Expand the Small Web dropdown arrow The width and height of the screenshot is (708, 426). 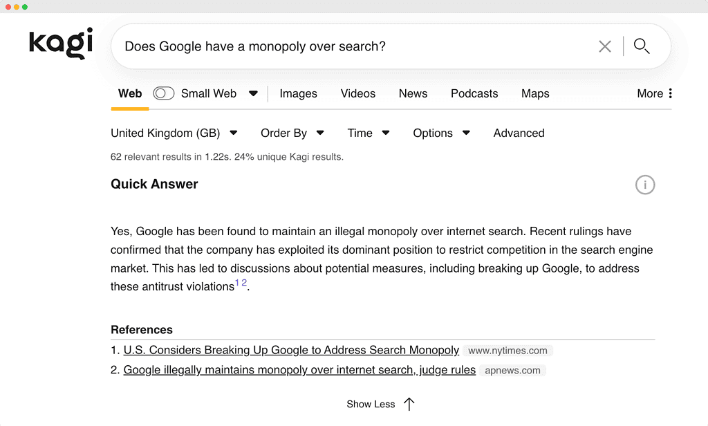253,93
